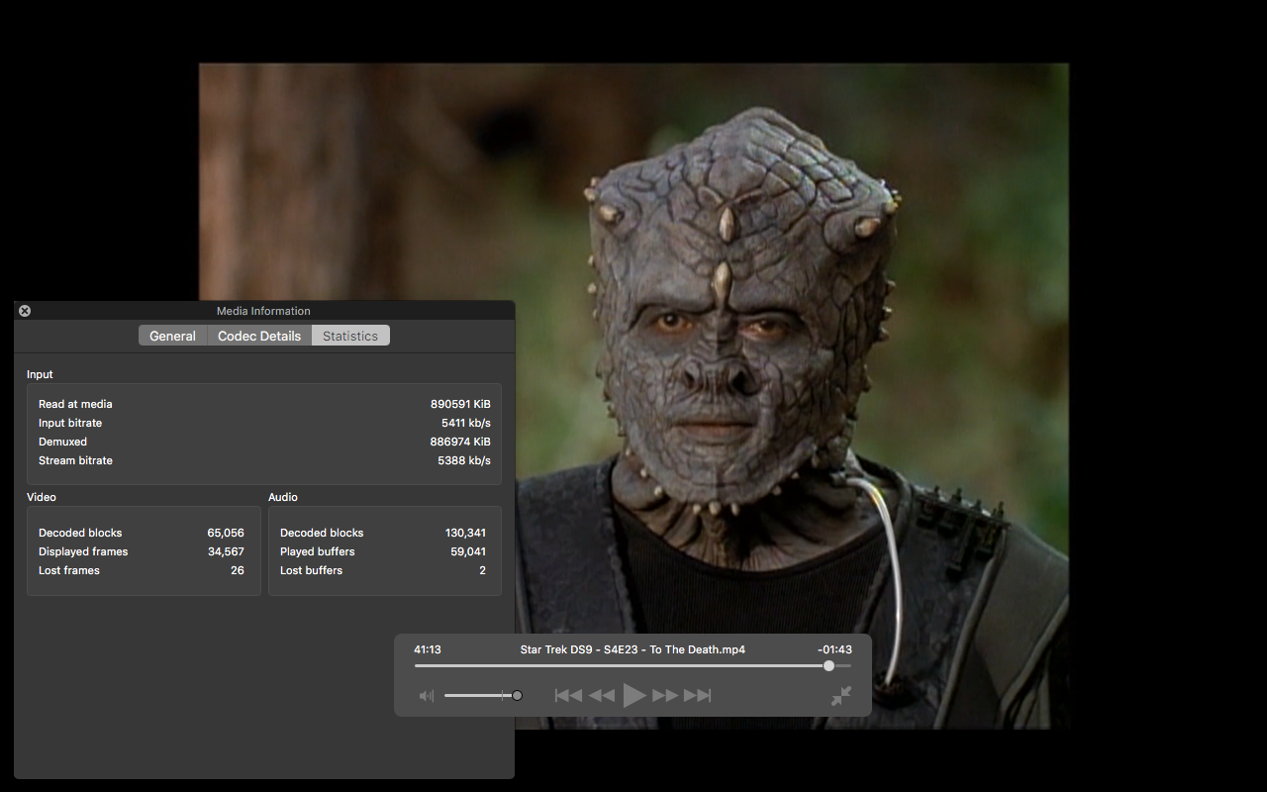Click the Video section heading
The height and width of the screenshot is (792, 1267).
pyautogui.click(x=42, y=497)
